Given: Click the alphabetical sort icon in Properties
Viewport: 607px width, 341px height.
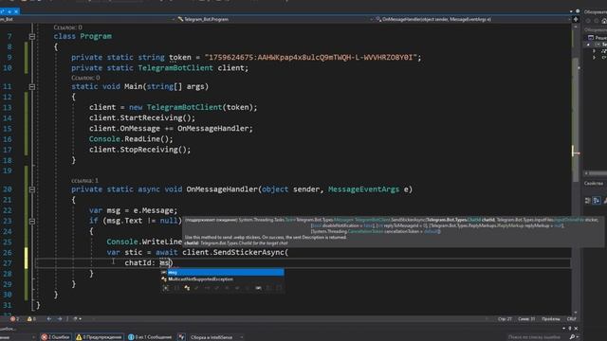Looking at the screenshot, I should point(597,200).
